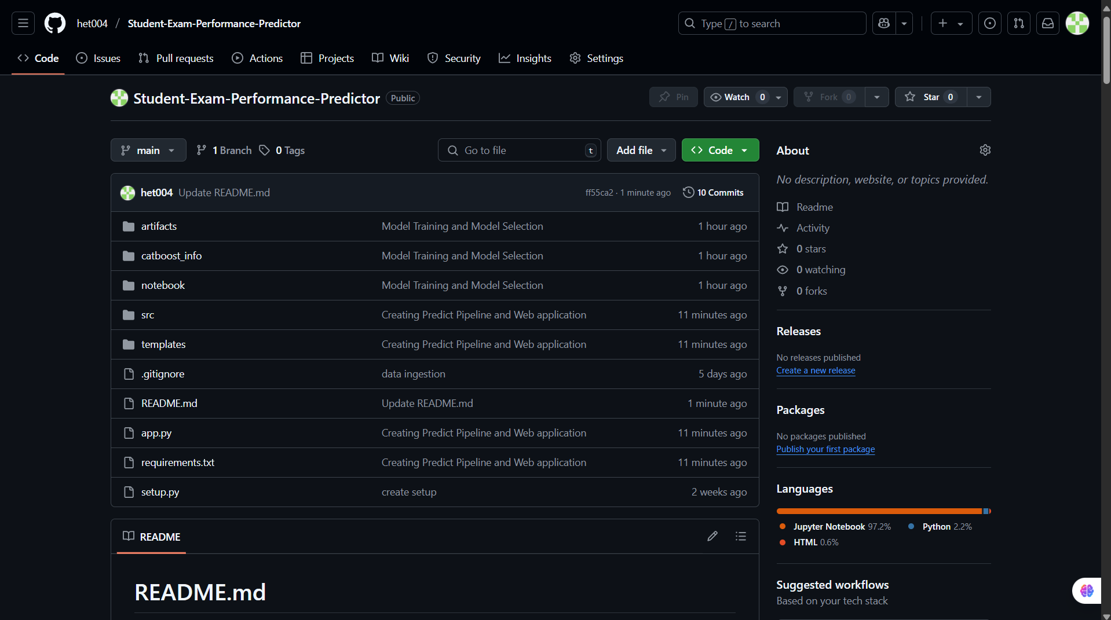Open the Readme link in About
Viewport: 1111px width, 620px height.
tap(805, 207)
